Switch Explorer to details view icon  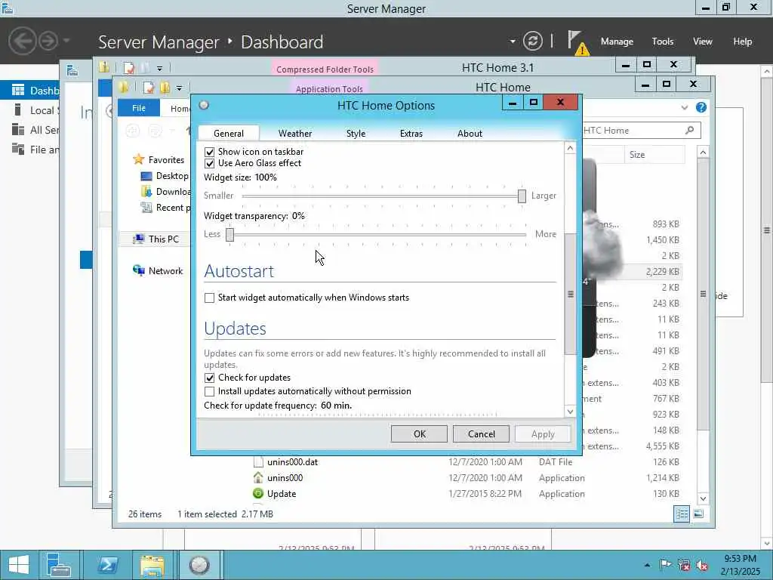(x=682, y=514)
